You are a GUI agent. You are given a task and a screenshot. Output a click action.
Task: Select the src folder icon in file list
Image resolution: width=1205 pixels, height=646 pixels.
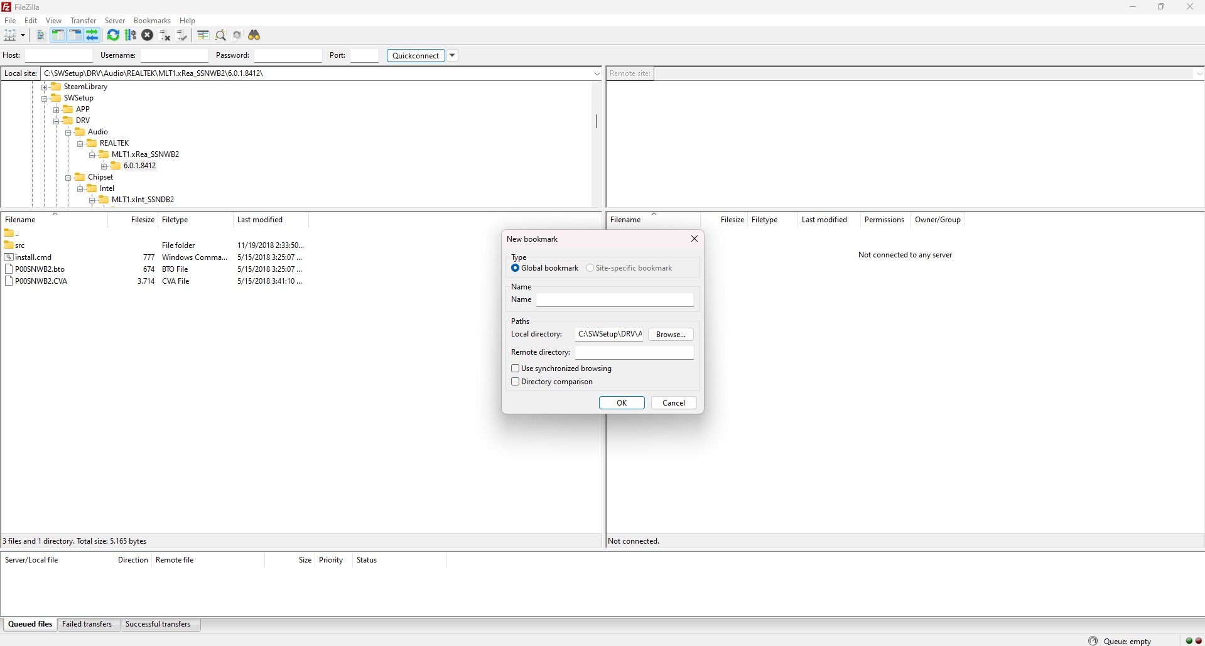(x=9, y=245)
